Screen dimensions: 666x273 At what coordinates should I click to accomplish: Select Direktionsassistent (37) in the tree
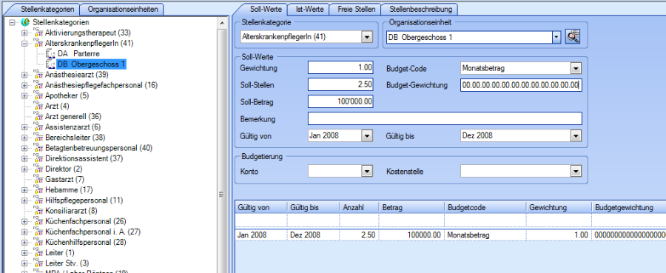[84, 158]
